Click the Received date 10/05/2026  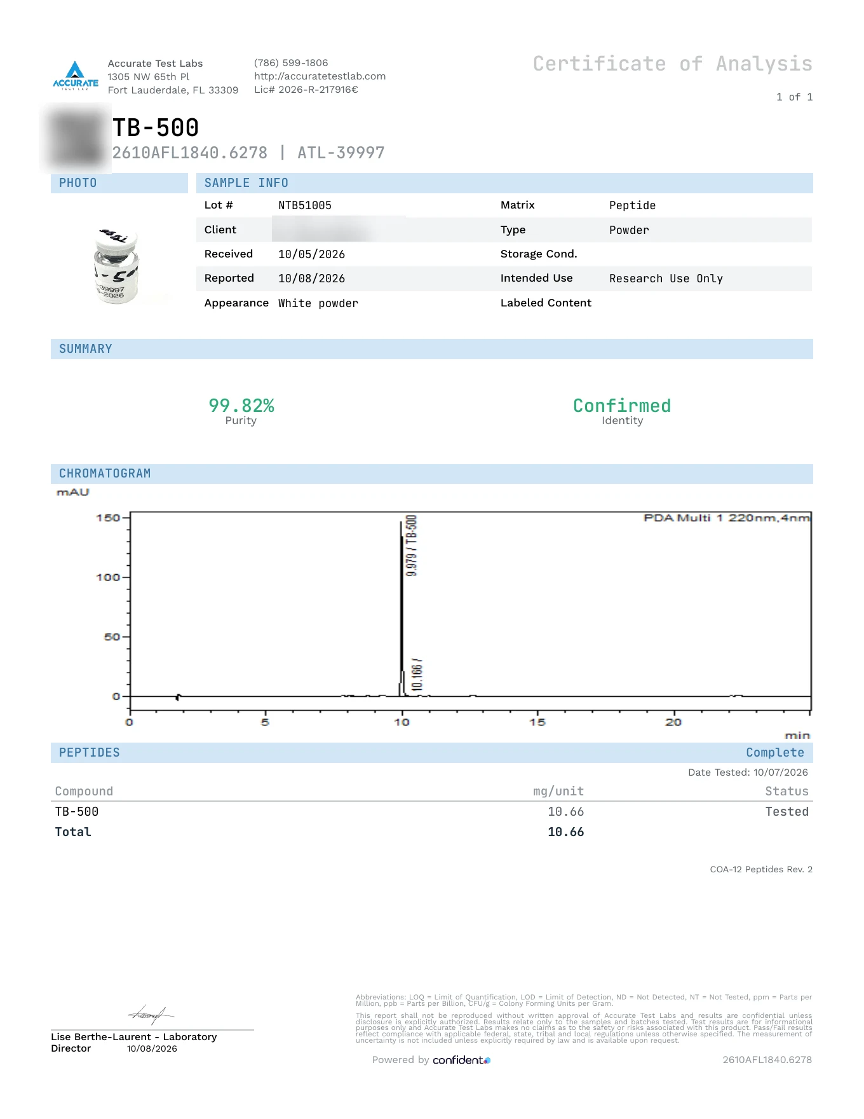click(x=311, y=254)
